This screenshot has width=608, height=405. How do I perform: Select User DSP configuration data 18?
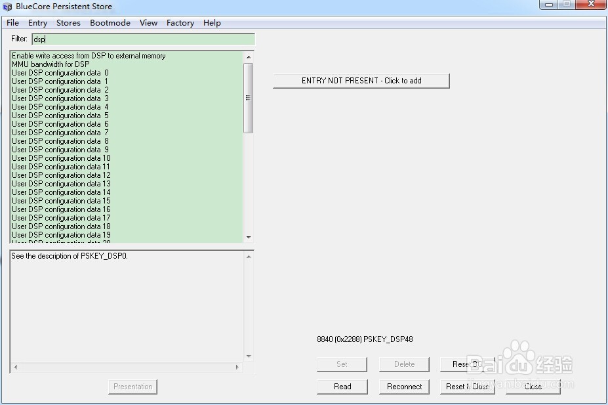coord(127,226)
